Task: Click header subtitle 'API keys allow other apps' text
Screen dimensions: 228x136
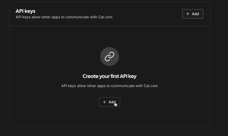Action: 64,17
